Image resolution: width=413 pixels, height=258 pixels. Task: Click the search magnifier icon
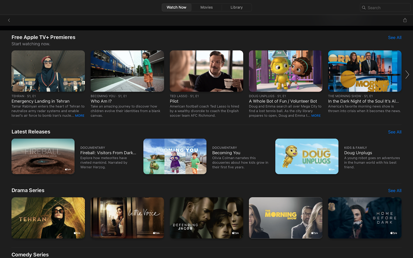click(364, 8)
